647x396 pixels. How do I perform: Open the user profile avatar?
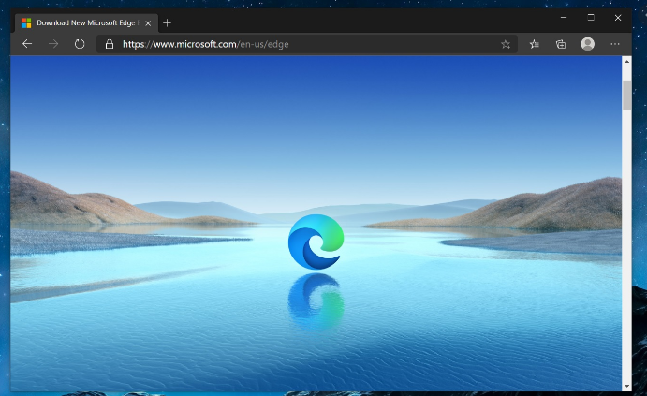588,44
